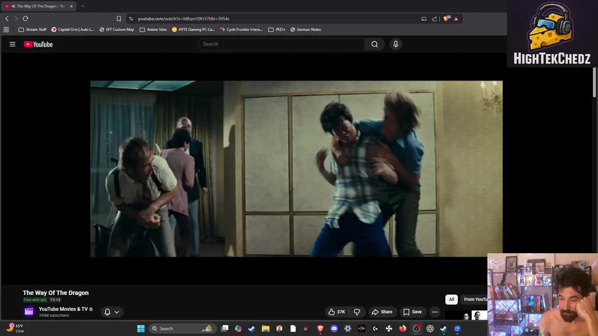598x336 pixels.
Task: Open the weather widget showing 55°F
Action: [x=15, y=329]
